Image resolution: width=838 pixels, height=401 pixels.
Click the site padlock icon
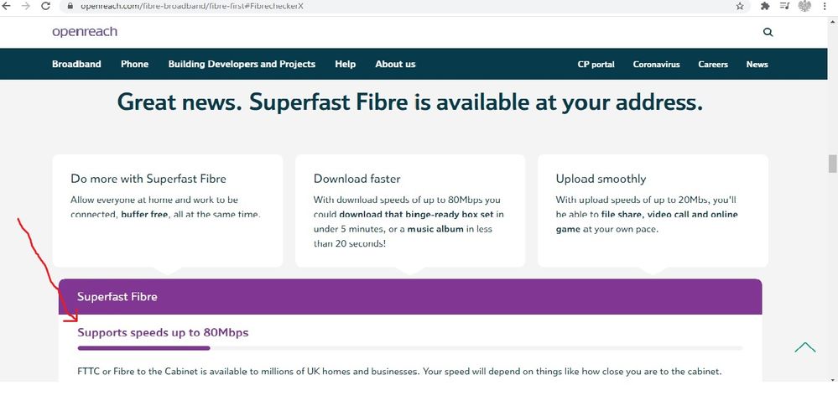(70, 6)
